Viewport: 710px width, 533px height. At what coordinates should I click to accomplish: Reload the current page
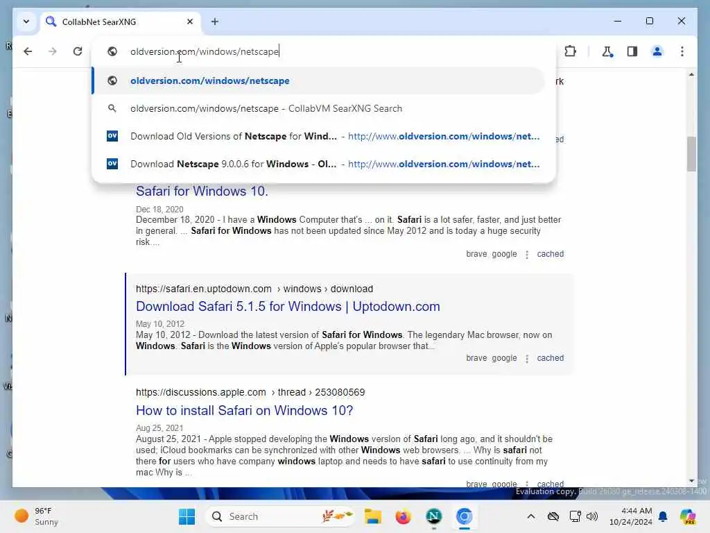[78, 51]
